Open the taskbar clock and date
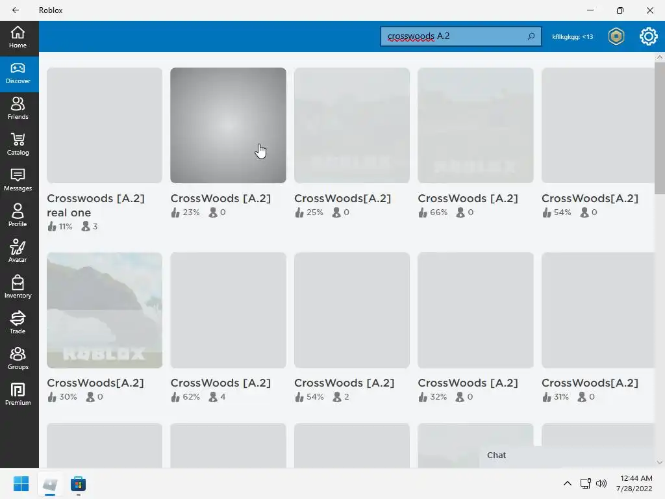This screenshot has width=665, height=499. click(x=635, y=483)
